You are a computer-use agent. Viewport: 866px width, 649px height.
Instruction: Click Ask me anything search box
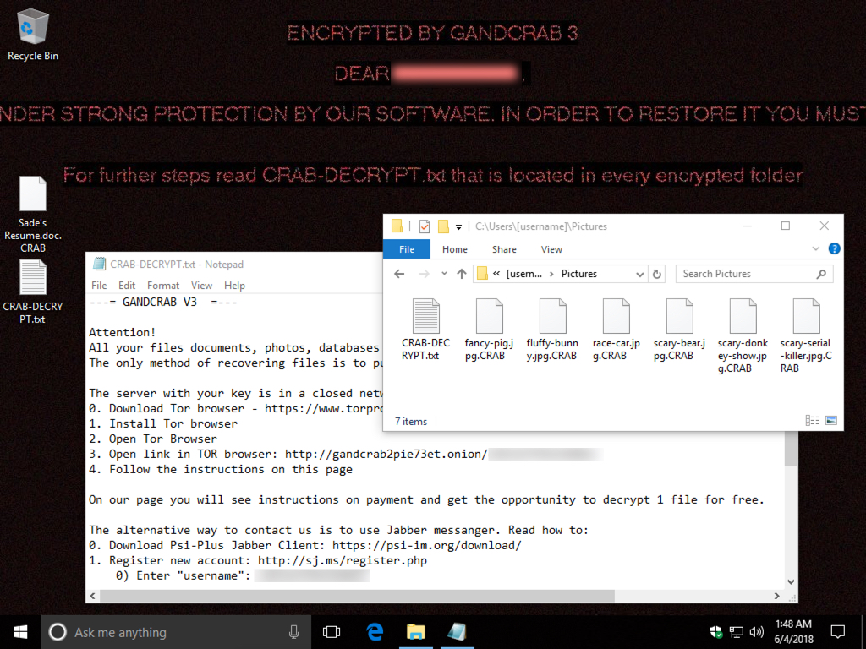[x=174, y=632]
